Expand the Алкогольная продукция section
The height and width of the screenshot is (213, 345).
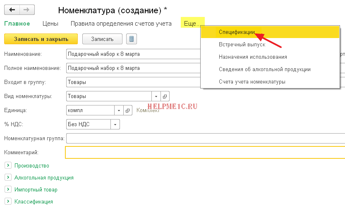click(8, 177)
